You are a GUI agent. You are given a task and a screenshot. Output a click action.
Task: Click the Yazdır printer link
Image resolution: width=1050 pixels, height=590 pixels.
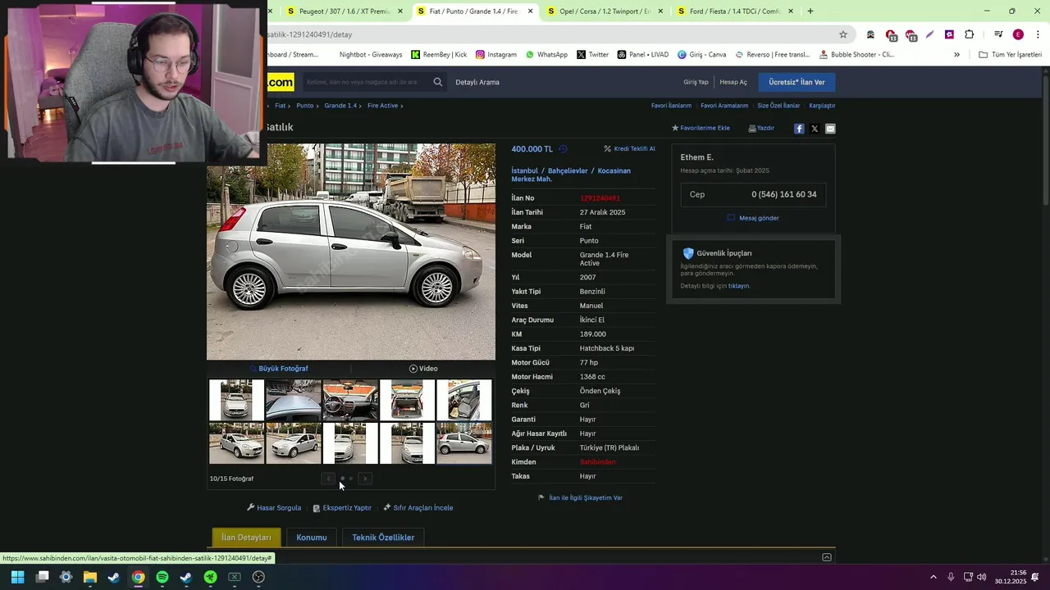tap(761, 128)
